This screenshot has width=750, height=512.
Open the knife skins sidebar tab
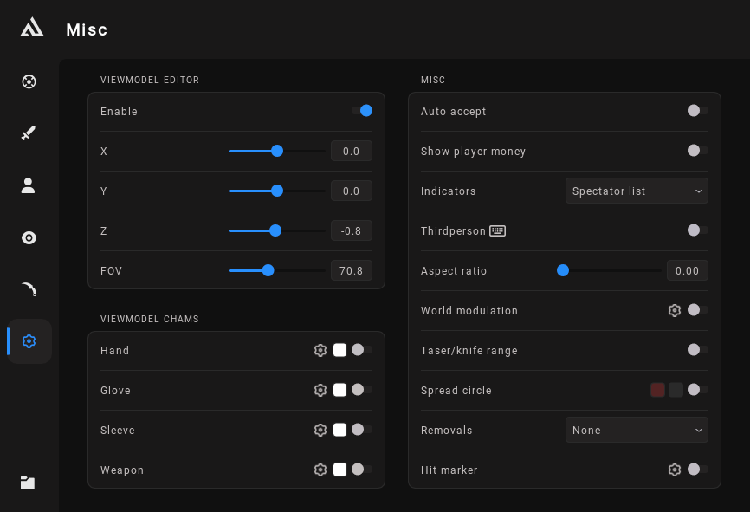29,289
